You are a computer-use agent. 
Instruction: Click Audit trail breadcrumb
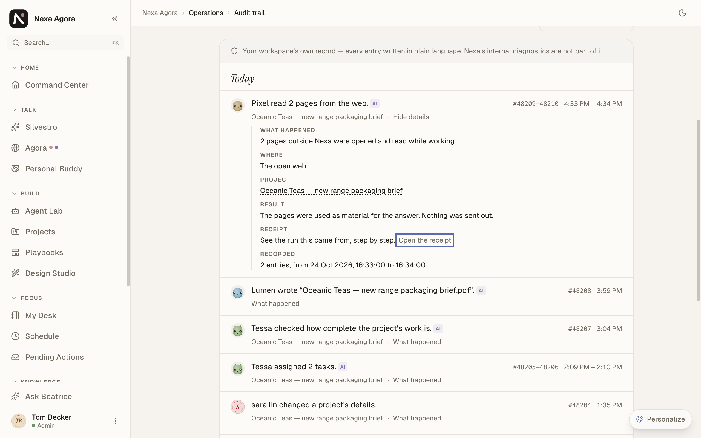point(249,13)
